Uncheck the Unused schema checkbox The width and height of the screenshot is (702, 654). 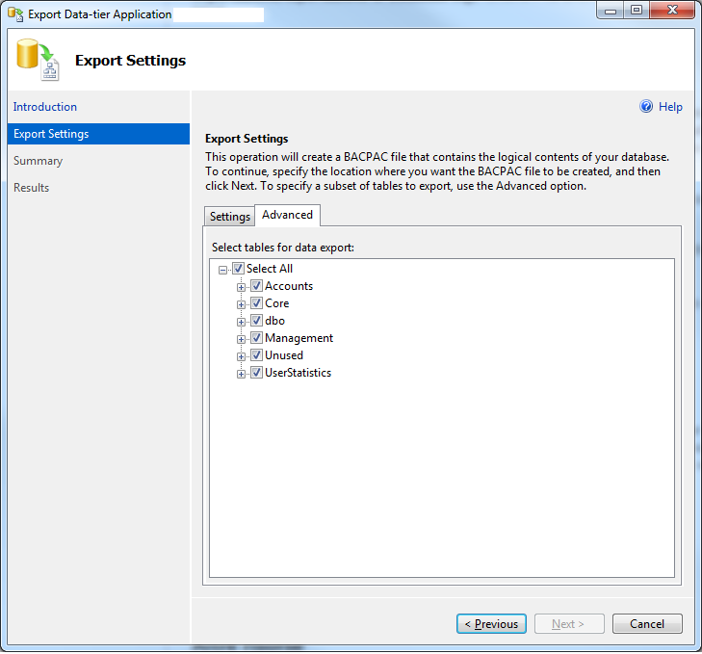point(256,355)
